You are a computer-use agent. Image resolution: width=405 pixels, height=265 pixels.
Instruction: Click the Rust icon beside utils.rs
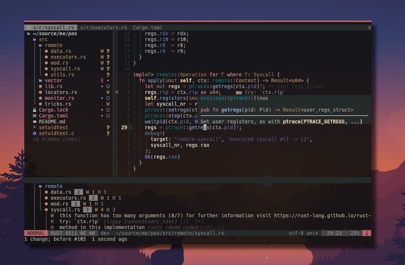[x=46, y=75]
